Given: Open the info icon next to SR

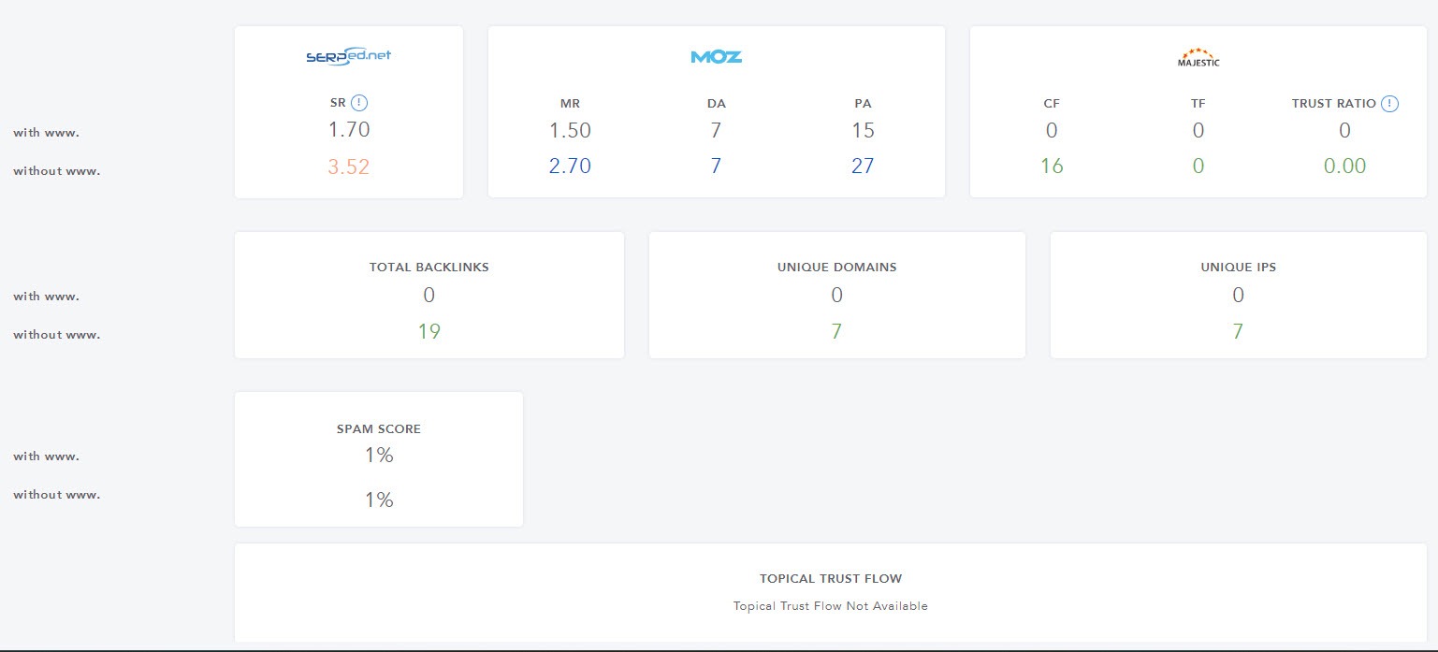Looking at the screenshot, I should (360, 103).
